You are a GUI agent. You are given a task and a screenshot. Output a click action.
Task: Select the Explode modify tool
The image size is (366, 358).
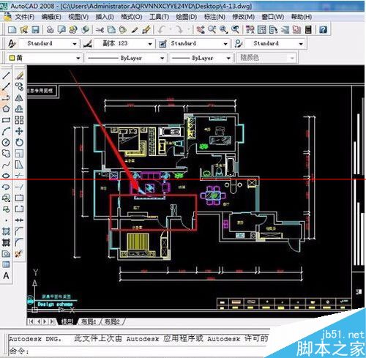click(19, 253)
